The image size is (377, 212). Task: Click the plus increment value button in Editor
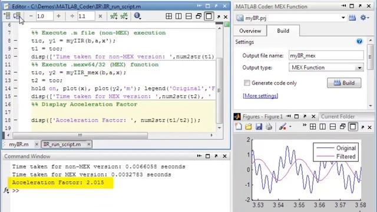coord(58,16)
